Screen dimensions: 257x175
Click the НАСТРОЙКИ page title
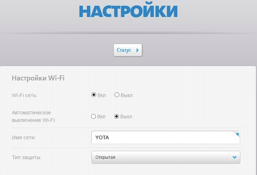128,11
